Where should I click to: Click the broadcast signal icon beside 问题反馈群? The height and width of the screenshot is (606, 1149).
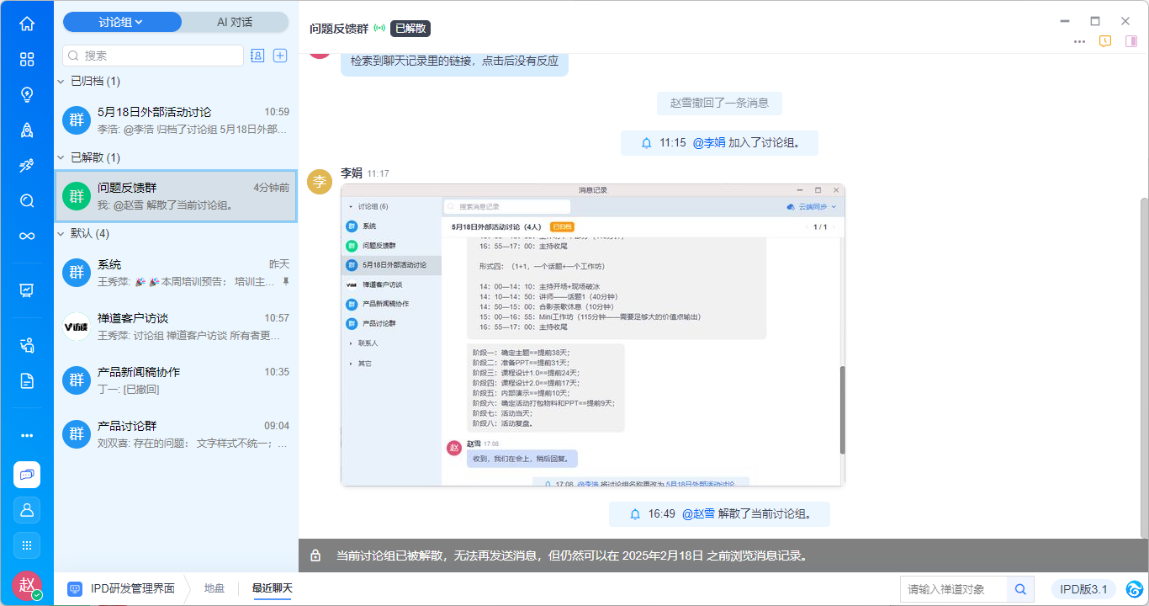pos(379,29)
